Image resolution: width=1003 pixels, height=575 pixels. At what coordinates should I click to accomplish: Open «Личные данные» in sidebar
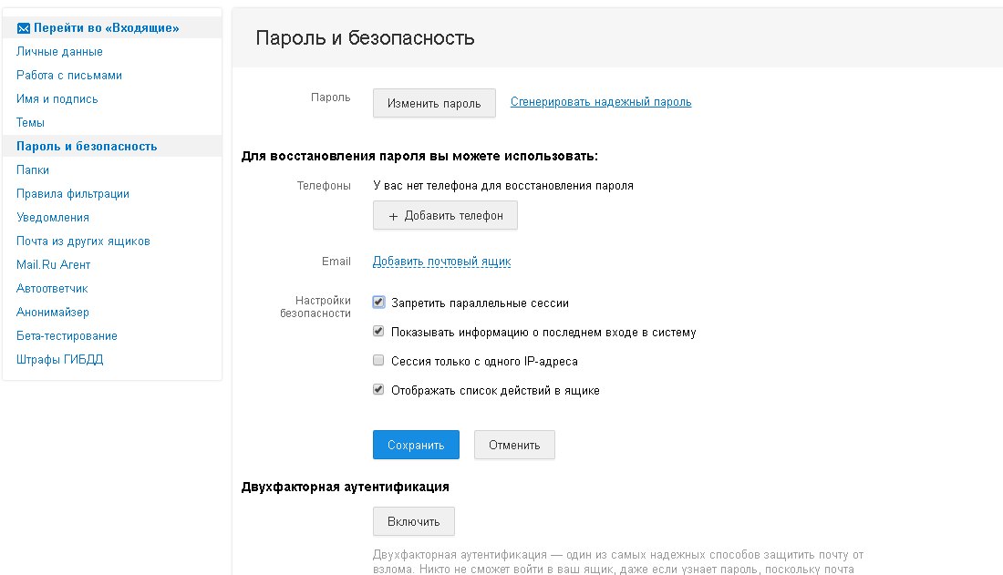(x=59, y=52)
